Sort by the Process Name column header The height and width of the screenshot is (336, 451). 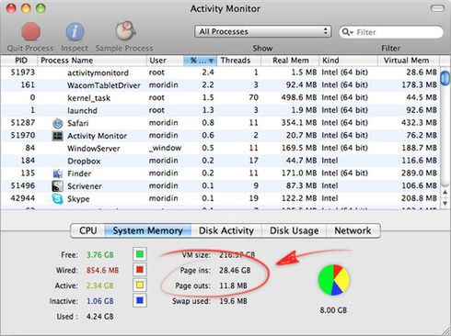tap(92, 61)
